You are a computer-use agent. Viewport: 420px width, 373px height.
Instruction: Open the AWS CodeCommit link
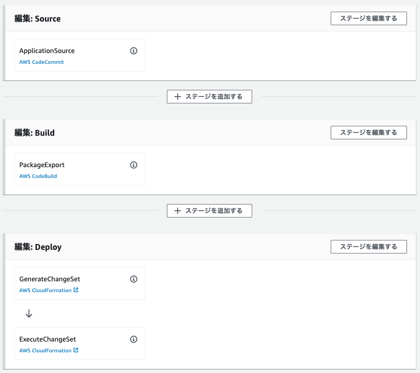pos(42,62)
